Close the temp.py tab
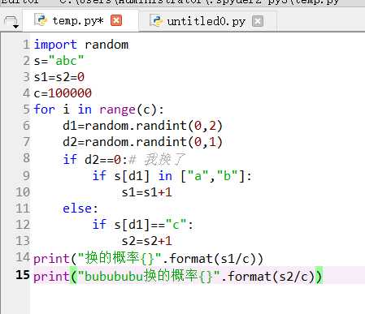 point(116,20)
